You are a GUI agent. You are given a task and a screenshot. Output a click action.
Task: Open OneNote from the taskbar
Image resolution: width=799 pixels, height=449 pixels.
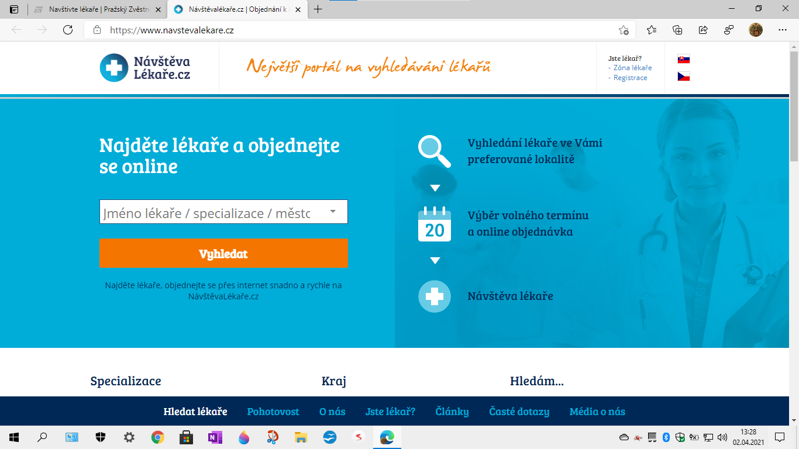215,437
